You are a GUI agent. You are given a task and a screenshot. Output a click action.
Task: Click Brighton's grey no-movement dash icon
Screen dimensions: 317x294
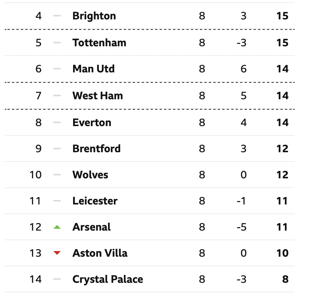click(57, 16)
